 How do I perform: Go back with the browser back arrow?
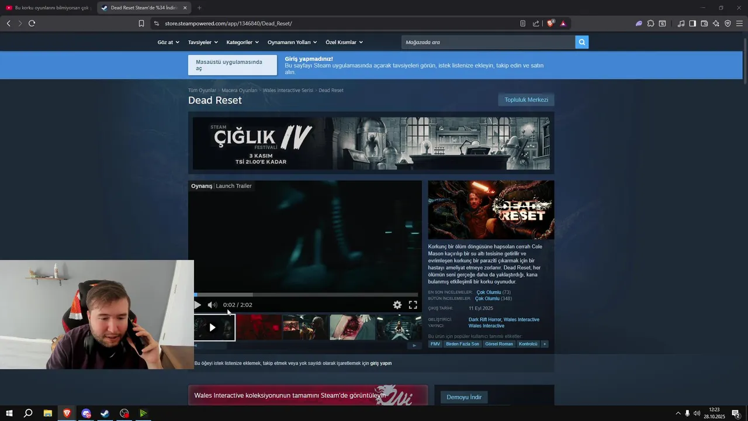(x=8, y=23)
